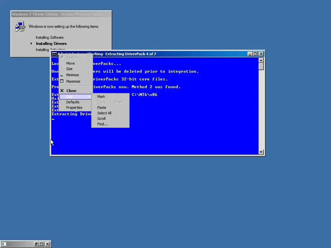Click the disabled Copy entry in the Edit submenu

110,102
